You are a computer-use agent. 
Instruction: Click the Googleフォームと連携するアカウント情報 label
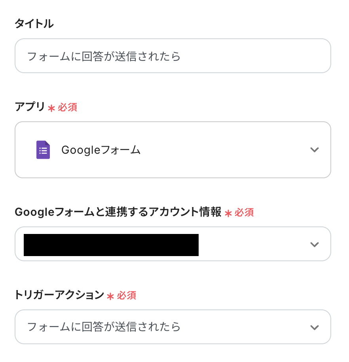[x=118, y=212]
